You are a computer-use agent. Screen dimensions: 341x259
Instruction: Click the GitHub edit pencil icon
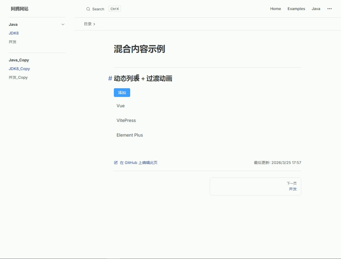click(x=116, y=163)
